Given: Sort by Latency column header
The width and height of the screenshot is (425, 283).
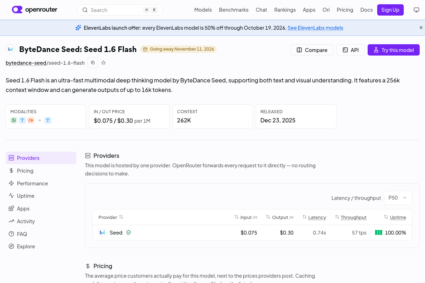Looking at the screenshot, I should [x=314, y=217].
